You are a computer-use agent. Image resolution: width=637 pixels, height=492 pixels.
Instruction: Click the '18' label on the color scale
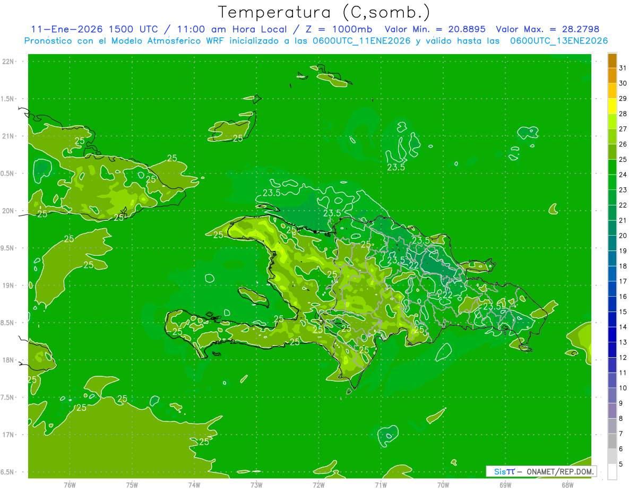coord(623,266)
